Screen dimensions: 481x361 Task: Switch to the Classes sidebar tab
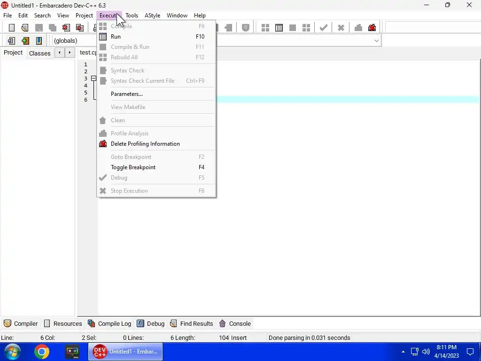40,53
